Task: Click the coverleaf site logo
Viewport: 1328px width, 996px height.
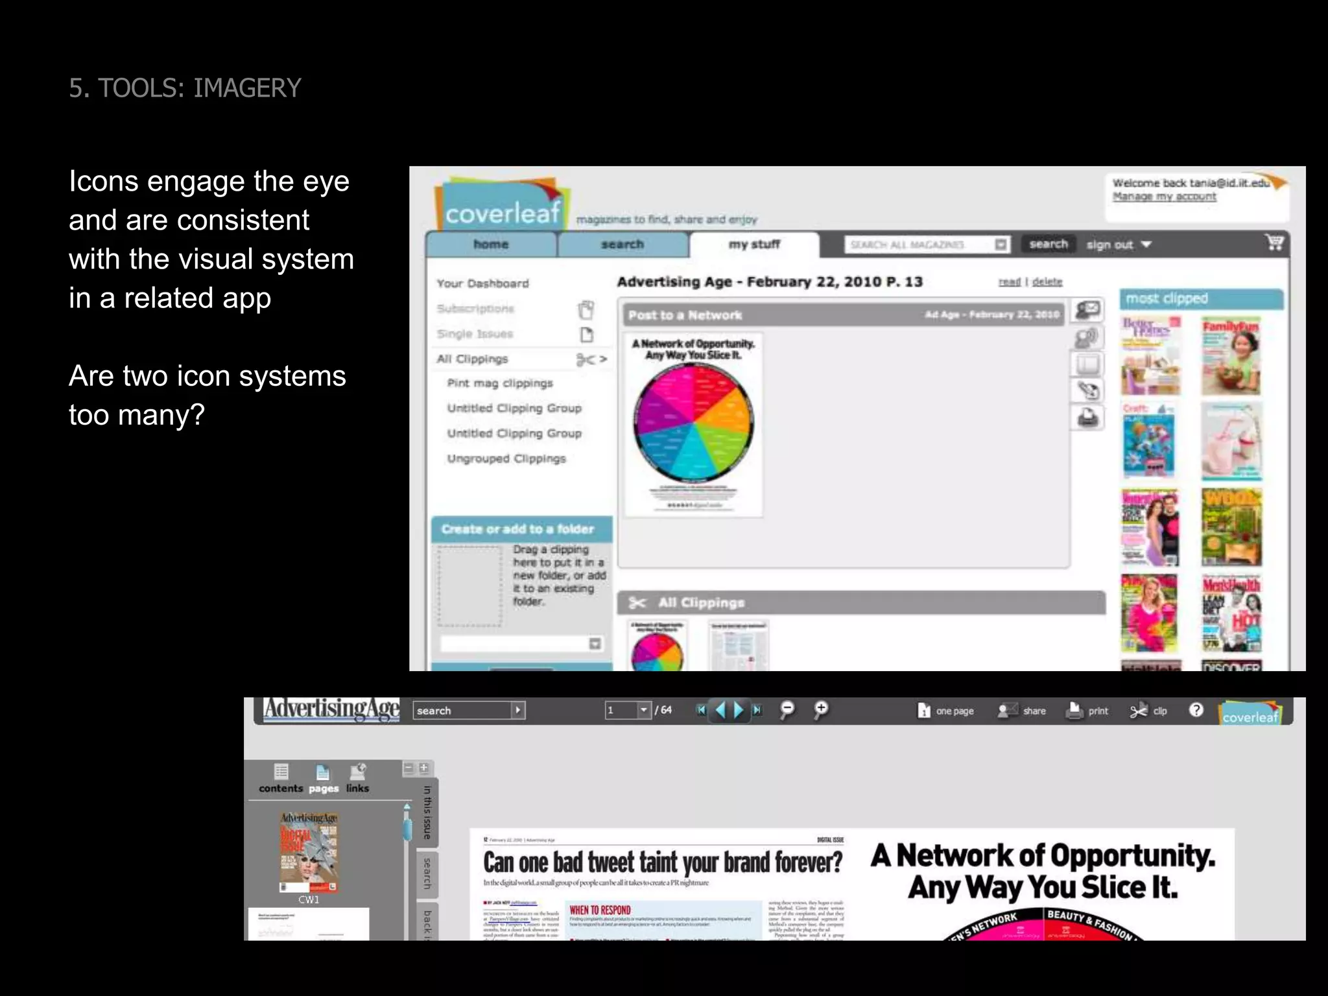Action: [502, 203]
